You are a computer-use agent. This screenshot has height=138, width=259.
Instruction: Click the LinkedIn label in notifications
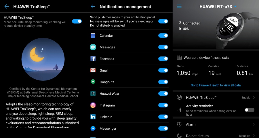pos(106,117)
